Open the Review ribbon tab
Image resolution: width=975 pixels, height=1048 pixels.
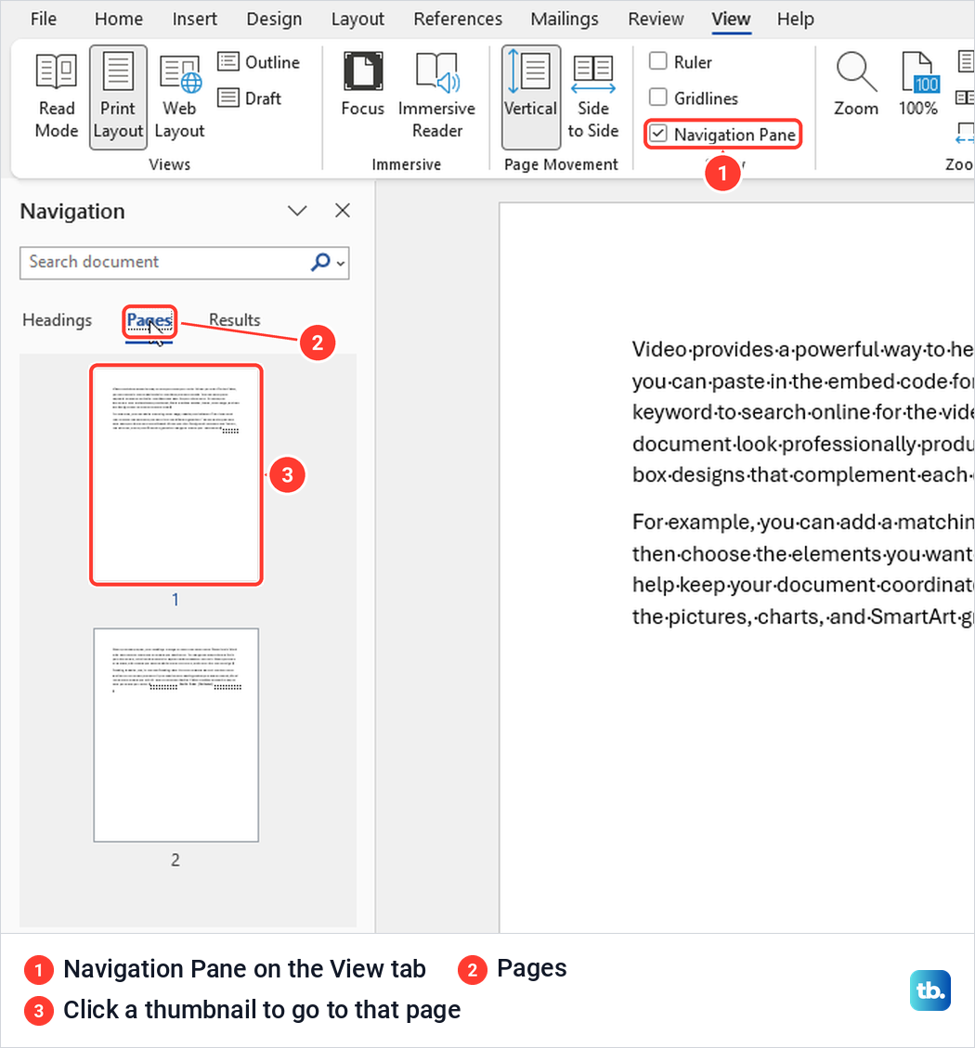pos(656,19)
